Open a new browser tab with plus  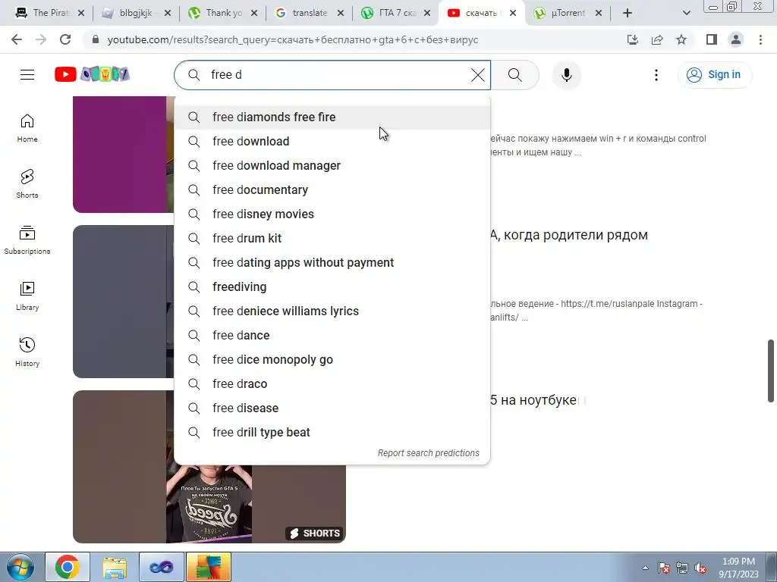[x=628, y=13]
